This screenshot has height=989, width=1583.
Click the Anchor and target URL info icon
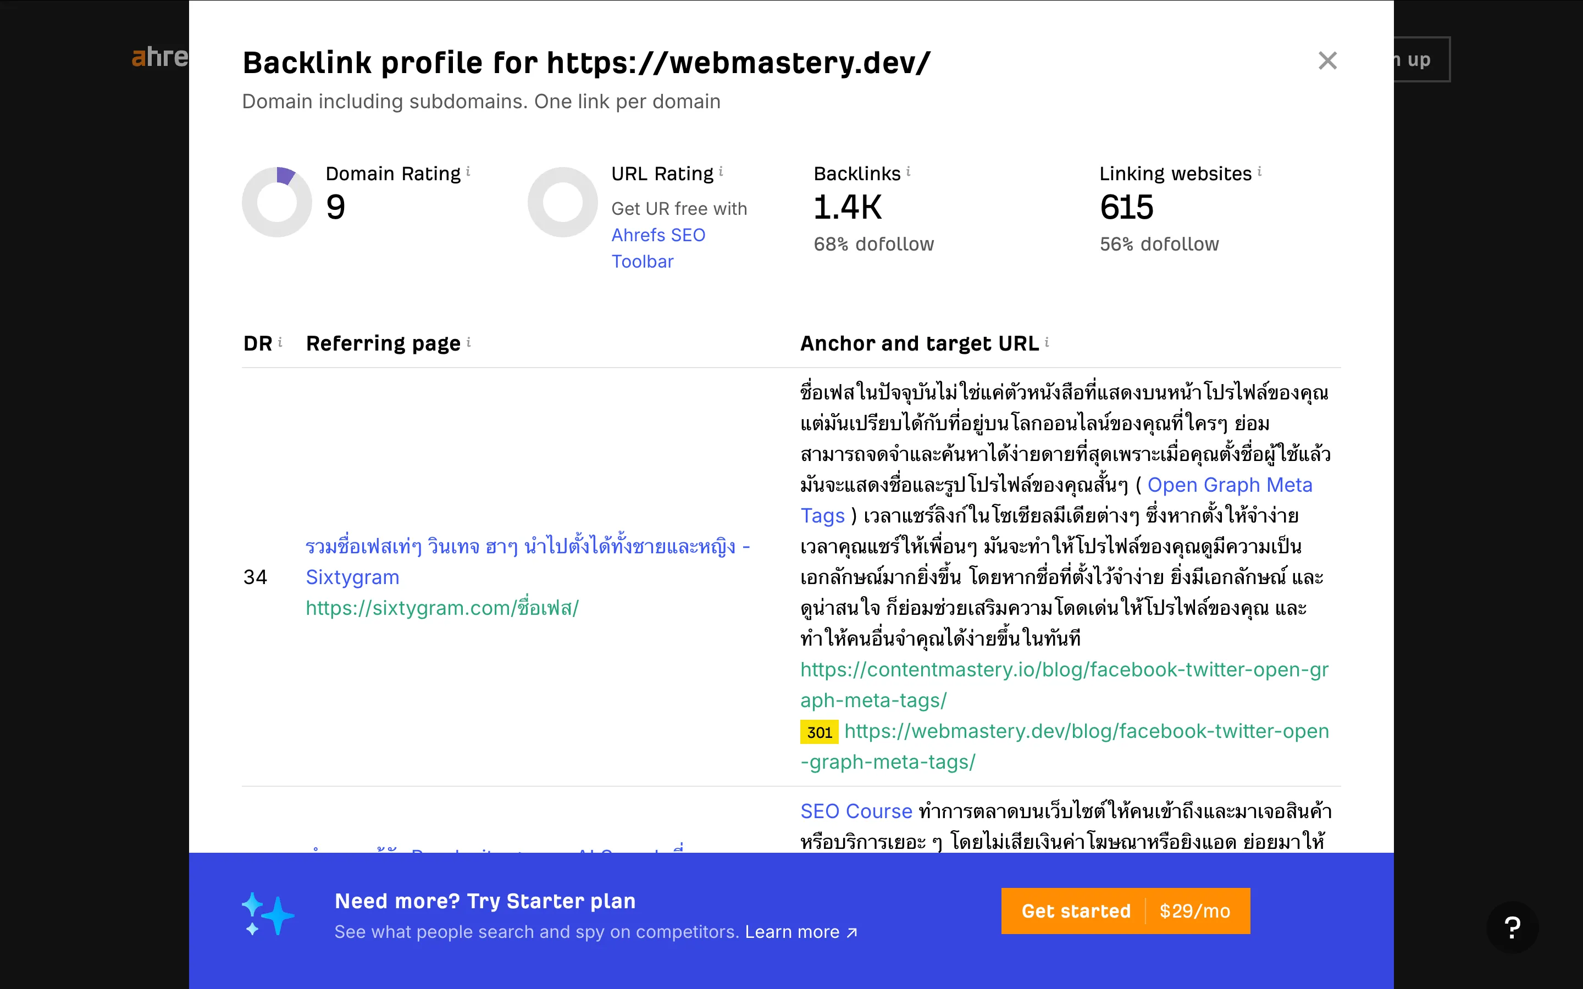tap(1047, 341)
